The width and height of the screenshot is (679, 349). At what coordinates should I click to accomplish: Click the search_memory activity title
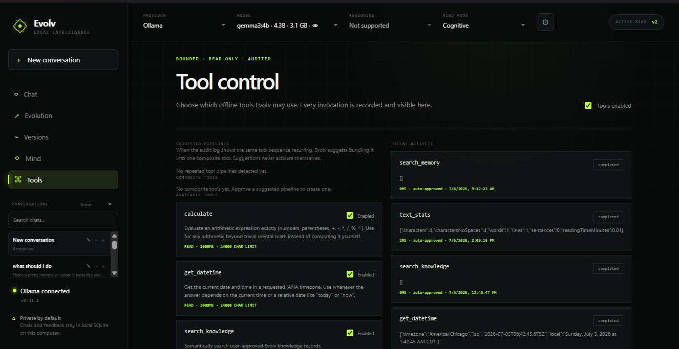pos(419,163)
